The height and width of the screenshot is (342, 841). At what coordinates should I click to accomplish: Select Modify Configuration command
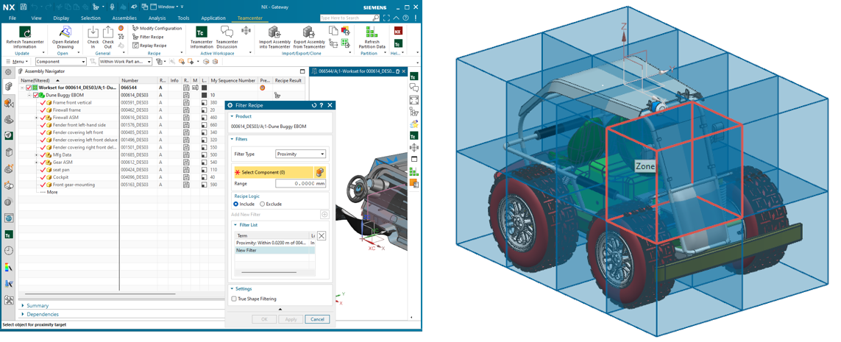(x=157, y=29)
